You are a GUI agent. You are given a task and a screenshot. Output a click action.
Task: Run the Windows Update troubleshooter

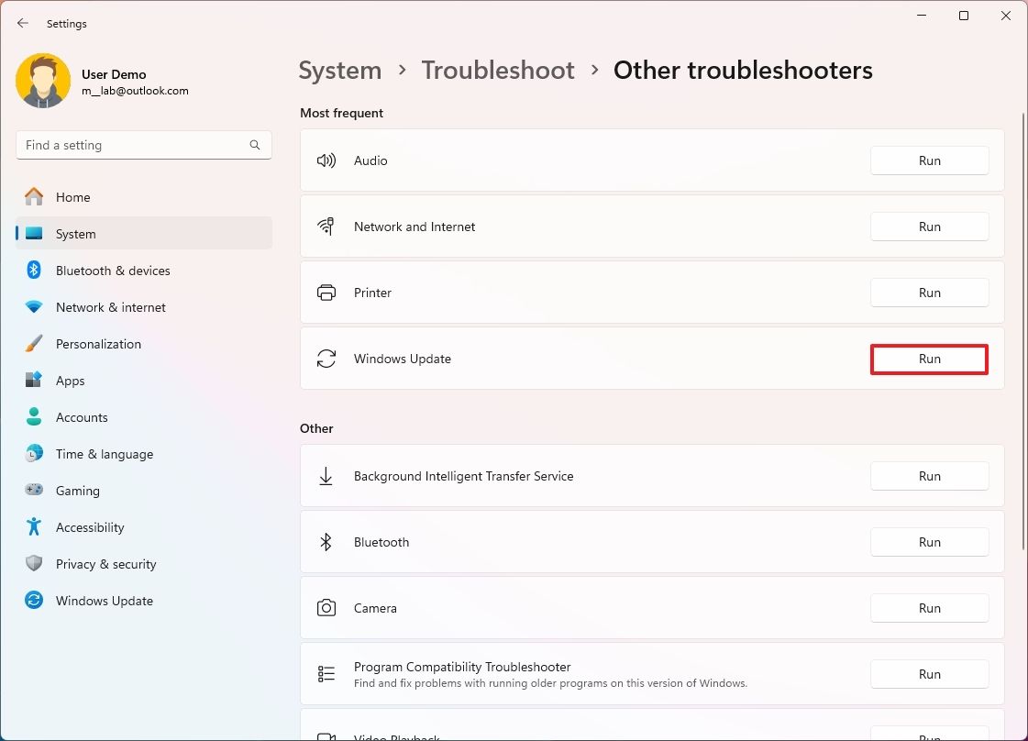pyautogui.click(x=929, y=359)
